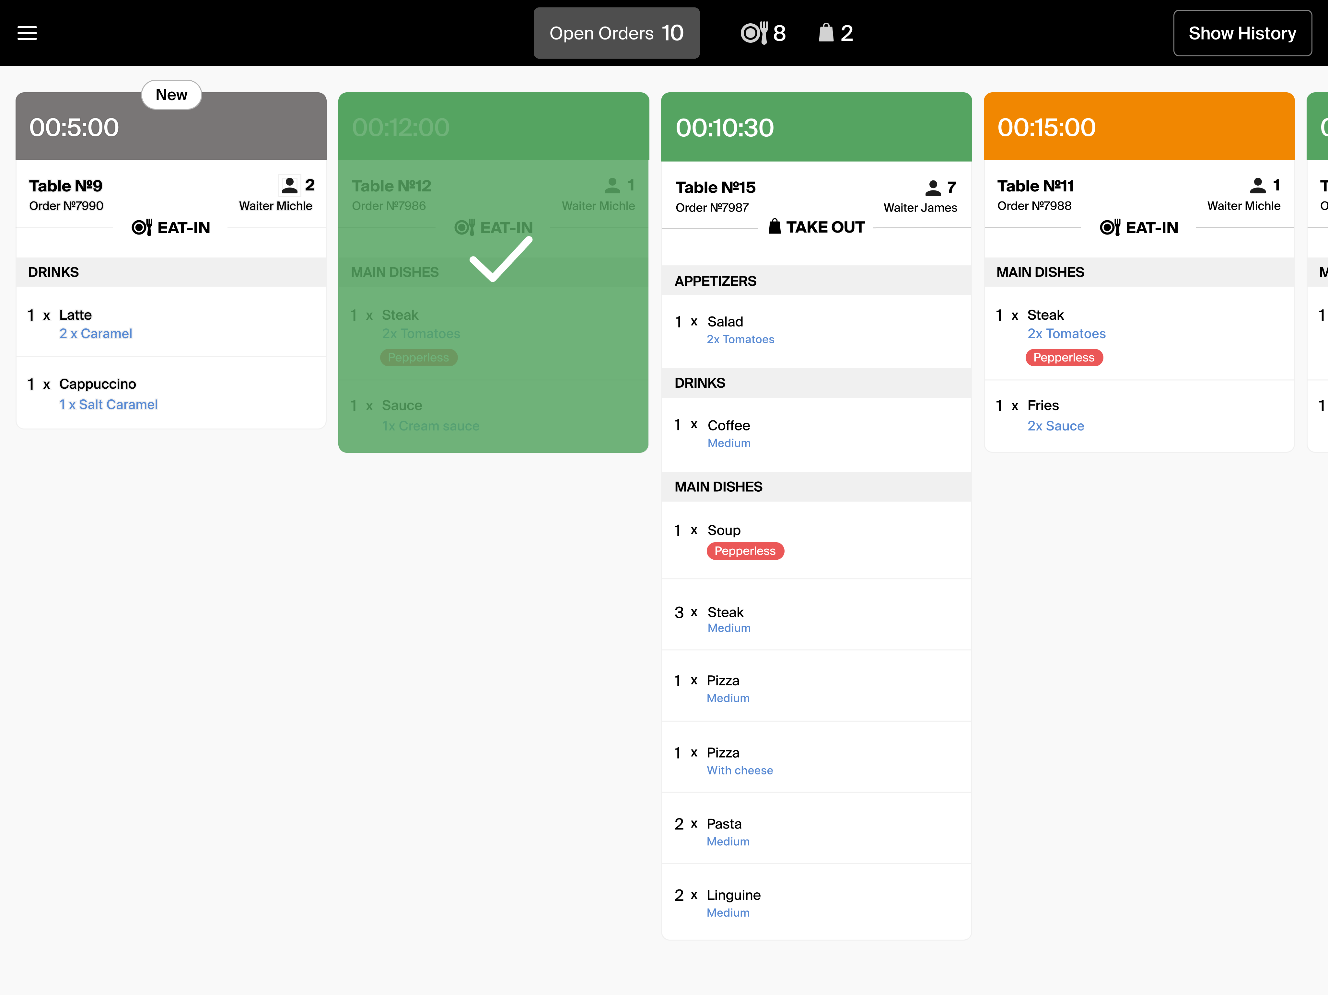Click the 00:10:30 timer header
This screenshot has width=1328, height=995.
click(817, 127)
